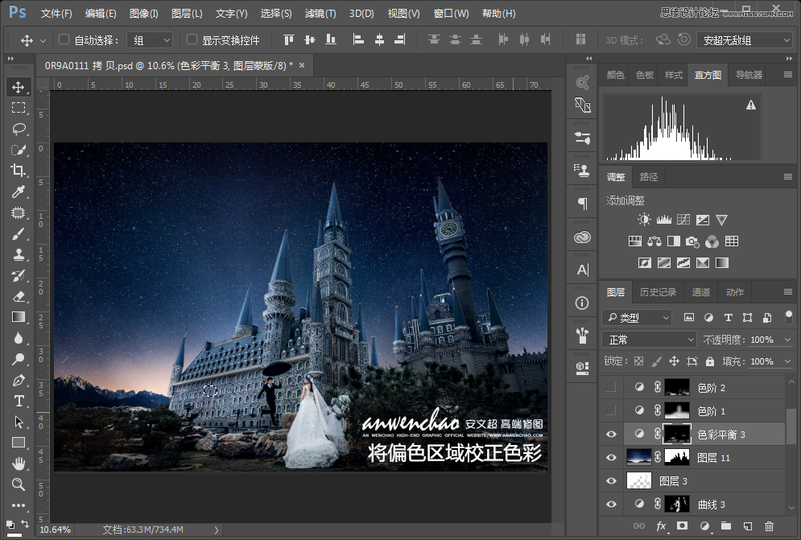
Task: Open the 类型 layer filter dropdown
Action: click(637, 318)
